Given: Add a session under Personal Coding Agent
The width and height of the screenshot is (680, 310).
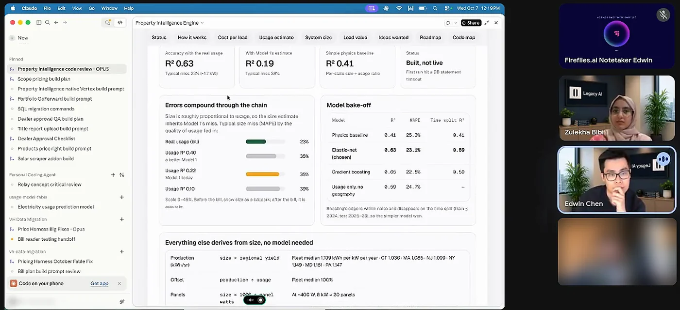Looking at the screenshot, I should click(x=113, y=175).
